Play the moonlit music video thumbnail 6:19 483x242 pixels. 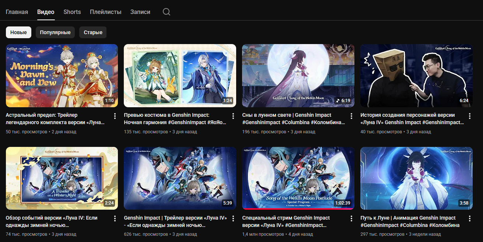[x=298, y=76]
